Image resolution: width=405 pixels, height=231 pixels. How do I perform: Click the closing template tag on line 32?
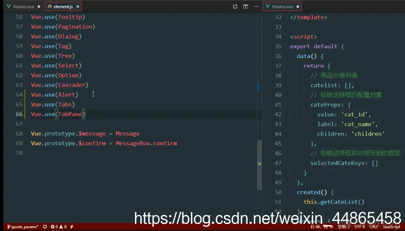(308, 17)
